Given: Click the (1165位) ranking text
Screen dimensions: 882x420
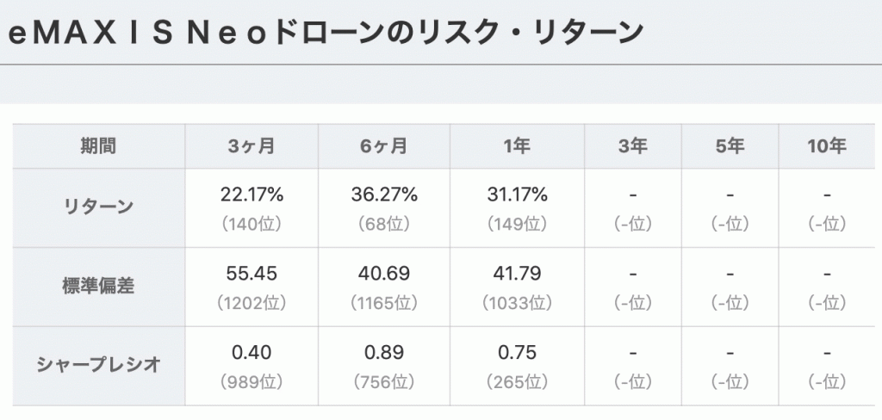Looking at the screenshot, I should [x=384, y=304].
